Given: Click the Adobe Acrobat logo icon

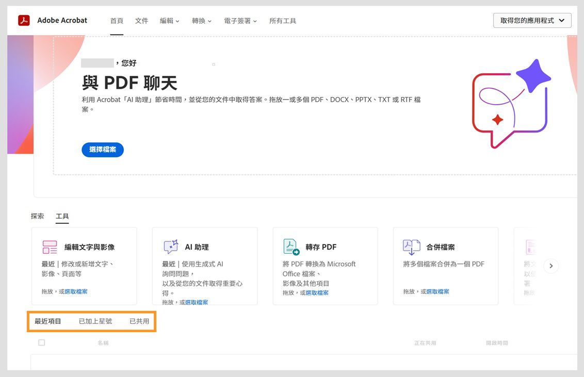Looking at the screenshot, I should tap(23, 20).
